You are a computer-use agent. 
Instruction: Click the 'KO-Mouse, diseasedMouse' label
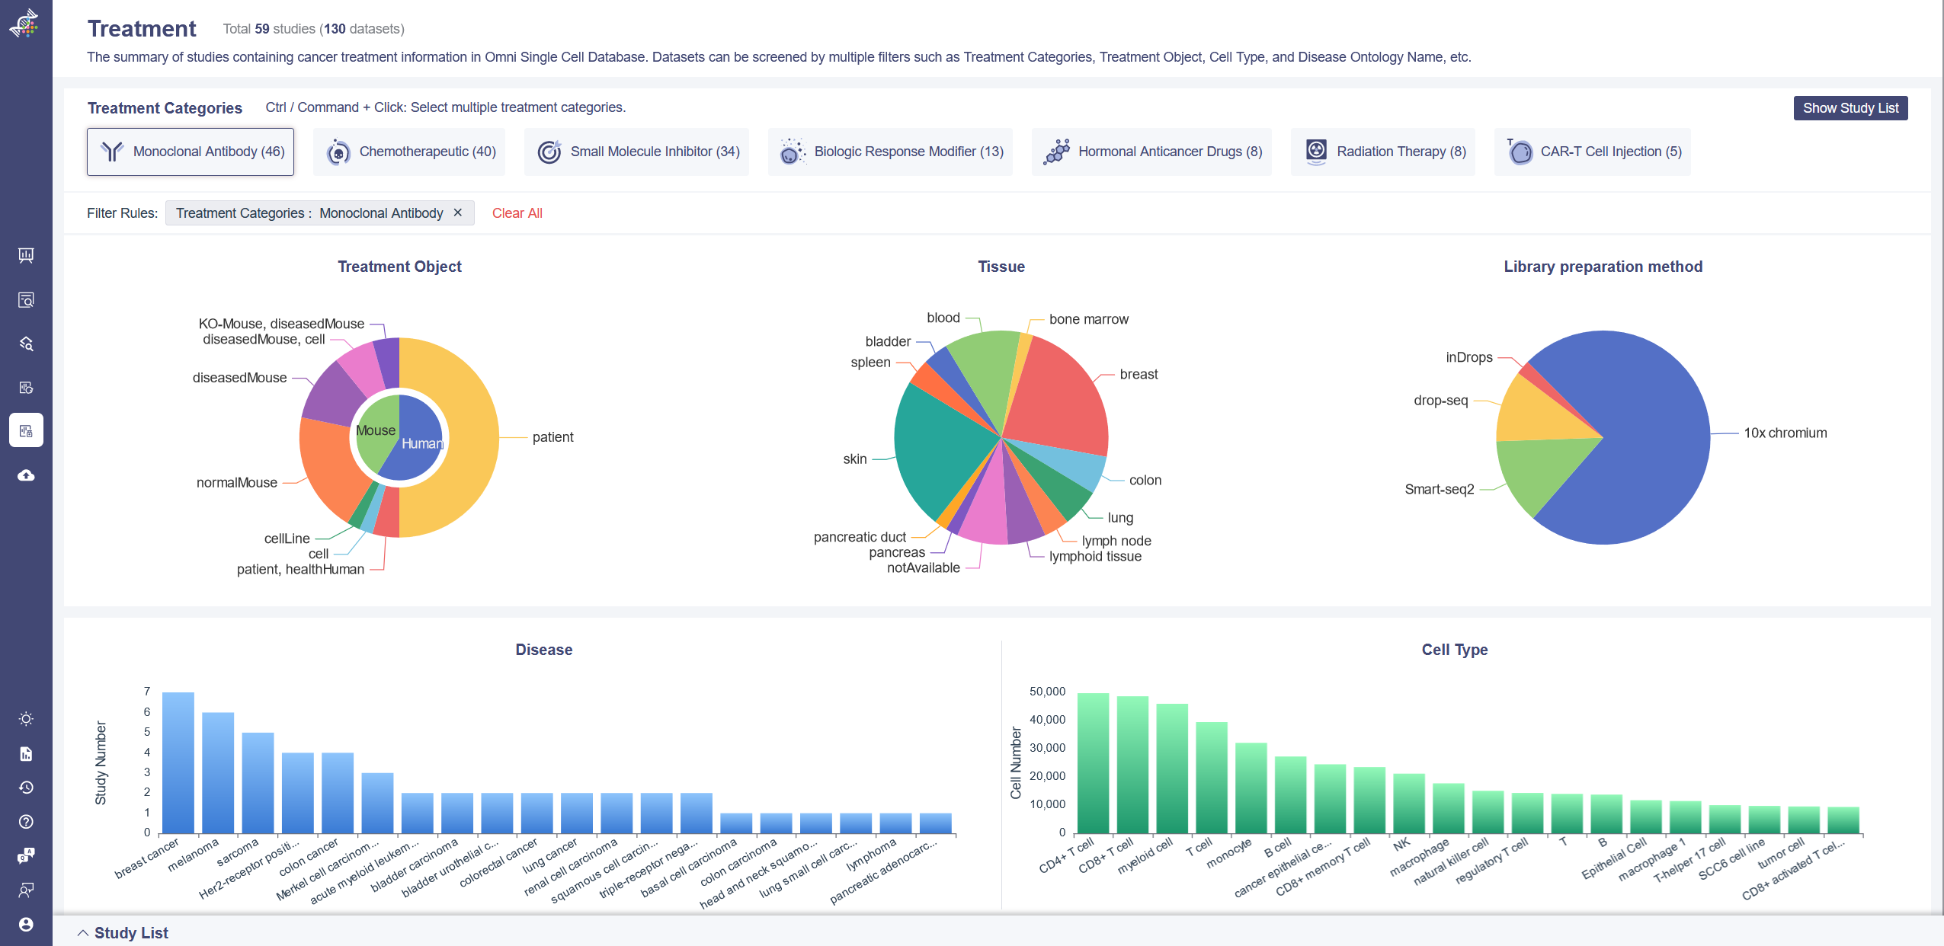[x=281, y=324]
